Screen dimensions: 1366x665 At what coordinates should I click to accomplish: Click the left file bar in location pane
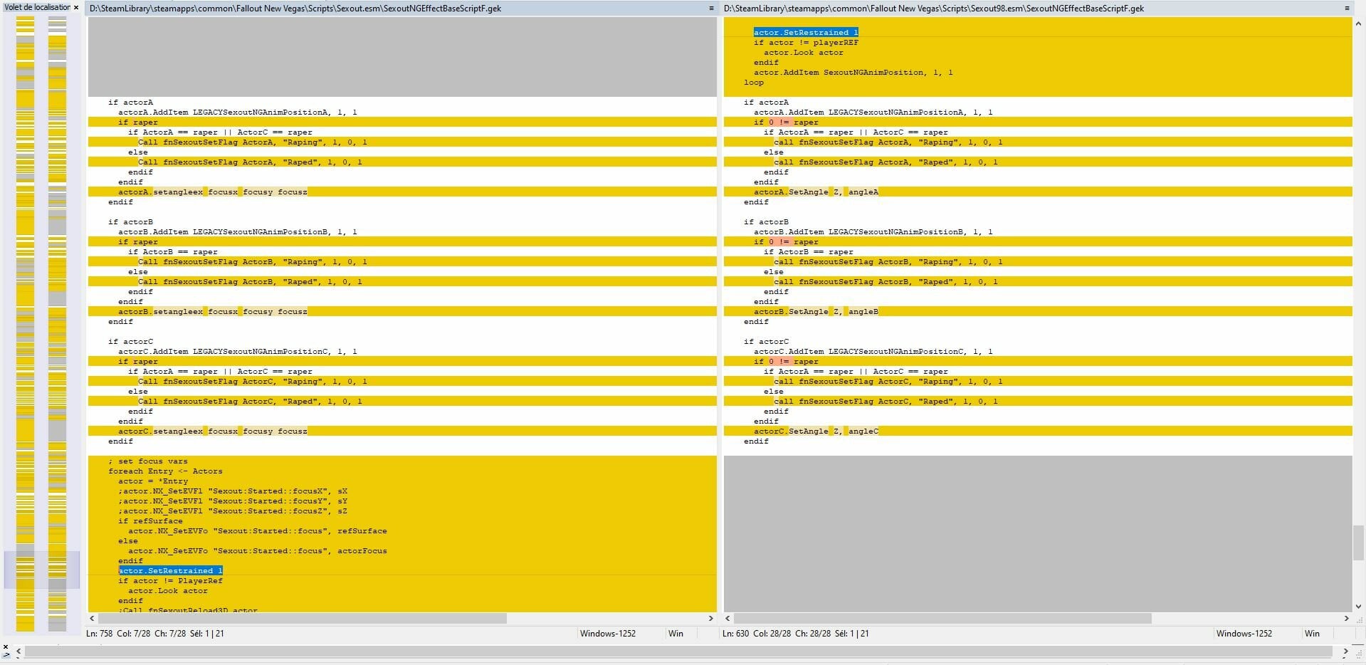click(25, 324)
